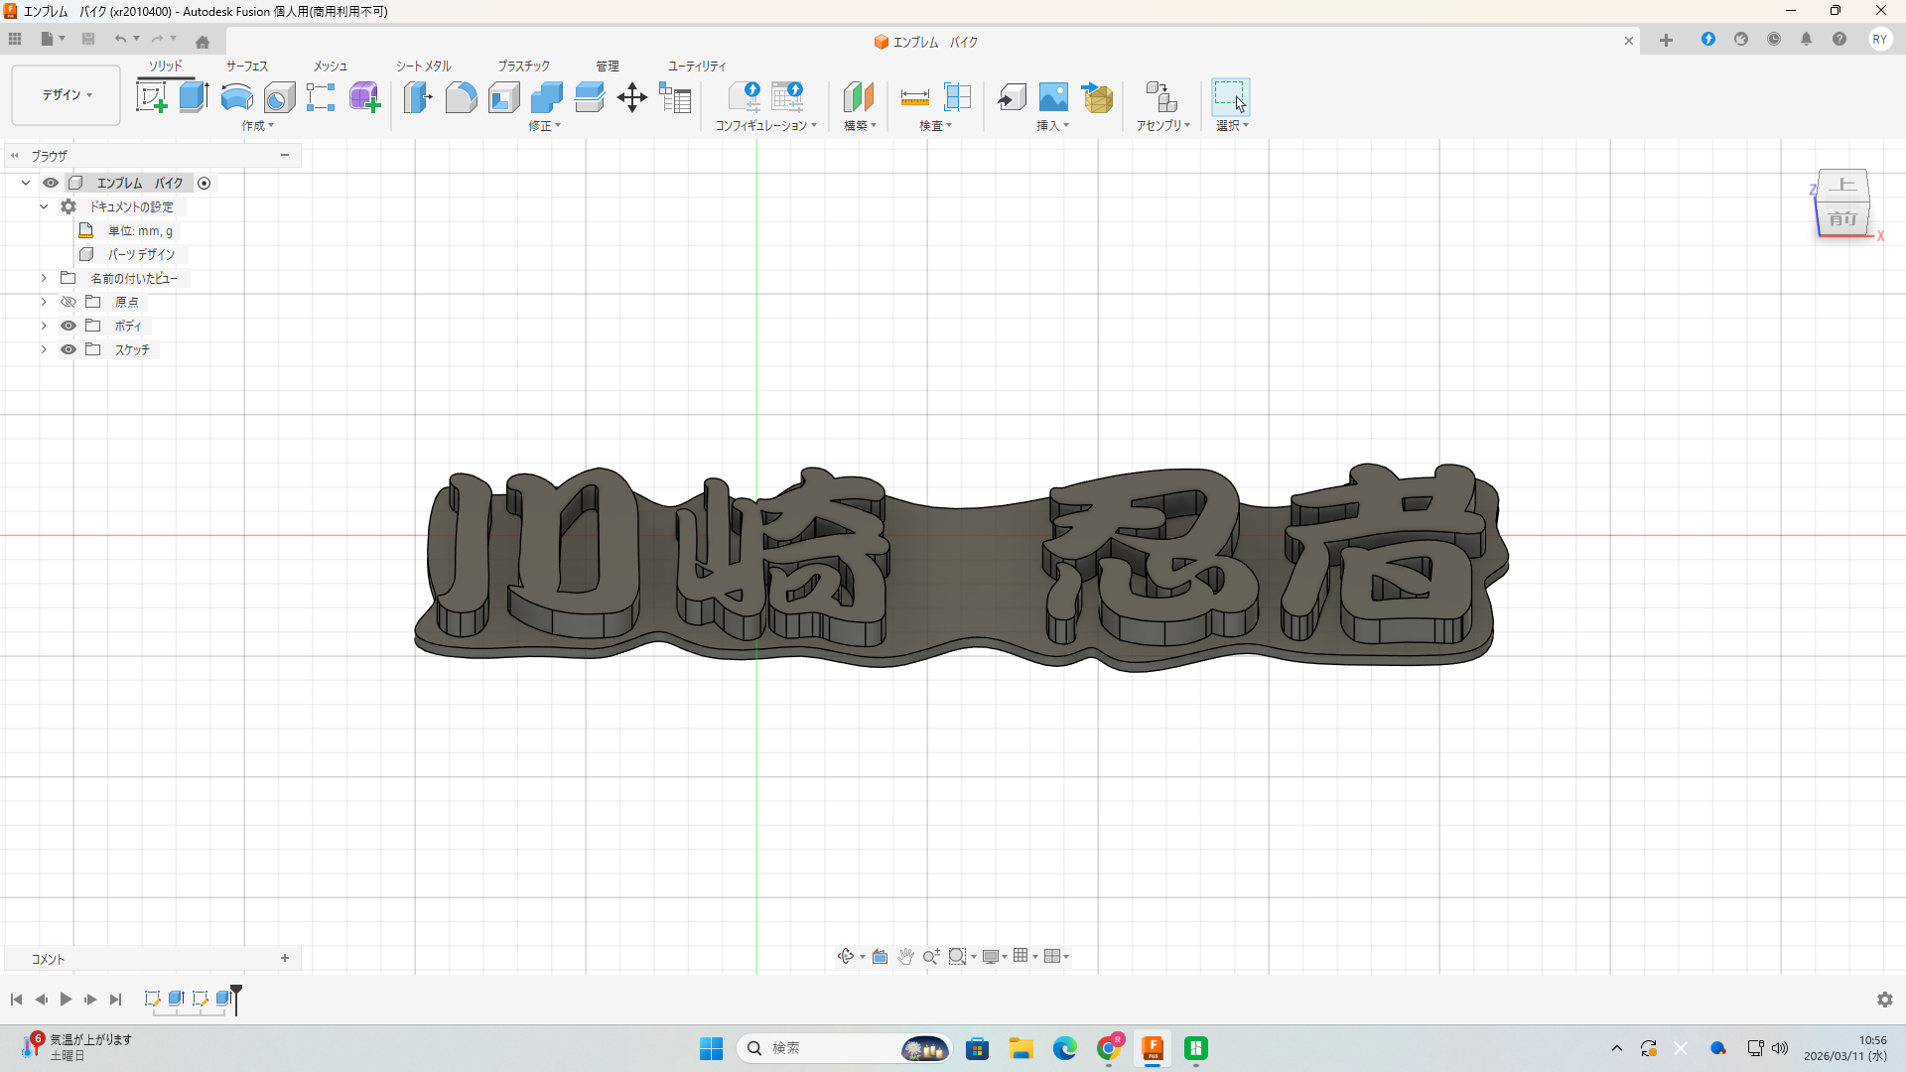Viewport: 1906px width, 1072px height.
Task: Expand the ボディ folder in browser
Action: pyautogui.click(x=44, y=326)
